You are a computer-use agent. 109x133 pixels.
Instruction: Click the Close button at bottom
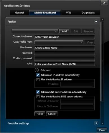click(102, 130)
